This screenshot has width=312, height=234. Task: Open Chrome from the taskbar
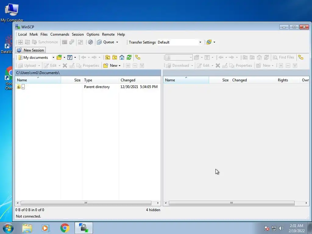(x=65, y=228)
